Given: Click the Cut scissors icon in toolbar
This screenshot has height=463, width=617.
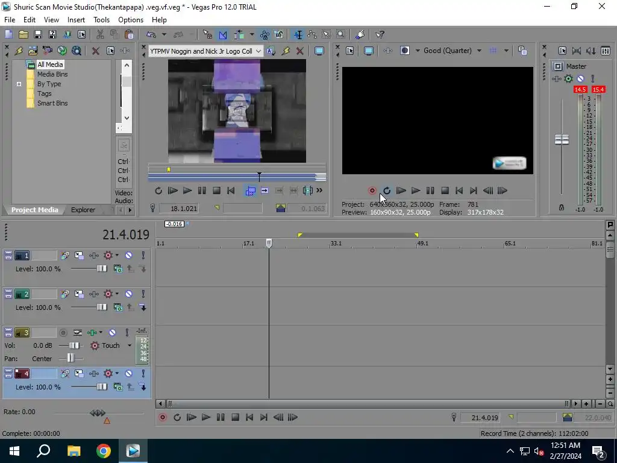Looking at the screenshot, I should pyautogui.click(x=100, y=34).
